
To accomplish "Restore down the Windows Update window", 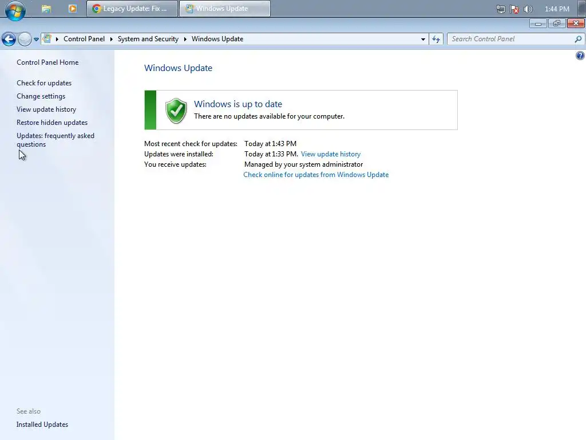I will coord(557,23).
